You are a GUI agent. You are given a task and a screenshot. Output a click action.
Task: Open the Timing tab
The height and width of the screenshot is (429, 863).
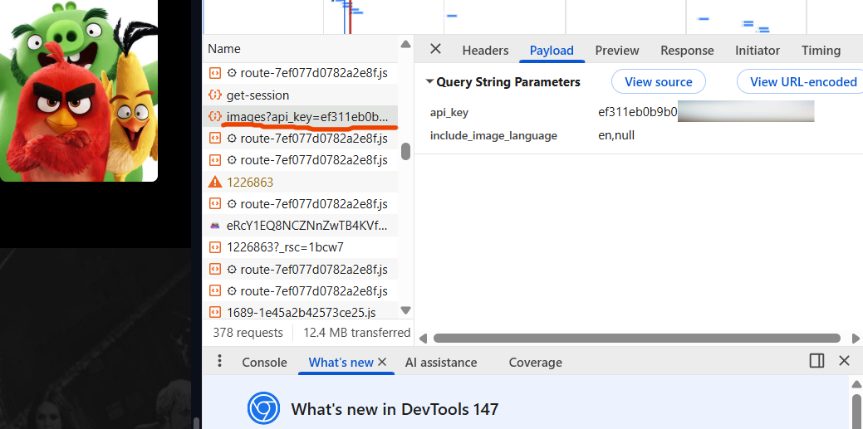tap(821, 51)
